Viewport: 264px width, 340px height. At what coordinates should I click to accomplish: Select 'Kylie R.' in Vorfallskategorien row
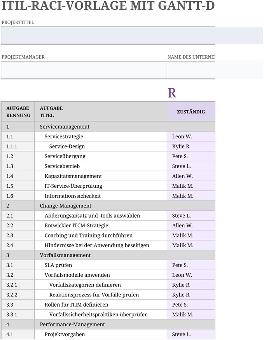[191, 285]
